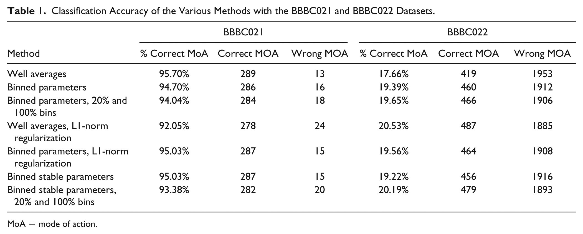Viewport: 583px width, 234px height.
Task: Click the Wrong MOA value 24
Action: click(320, 126)
